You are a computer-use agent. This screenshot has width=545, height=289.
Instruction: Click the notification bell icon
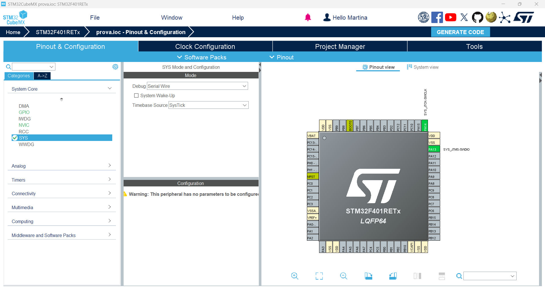[x=308, y=17]
